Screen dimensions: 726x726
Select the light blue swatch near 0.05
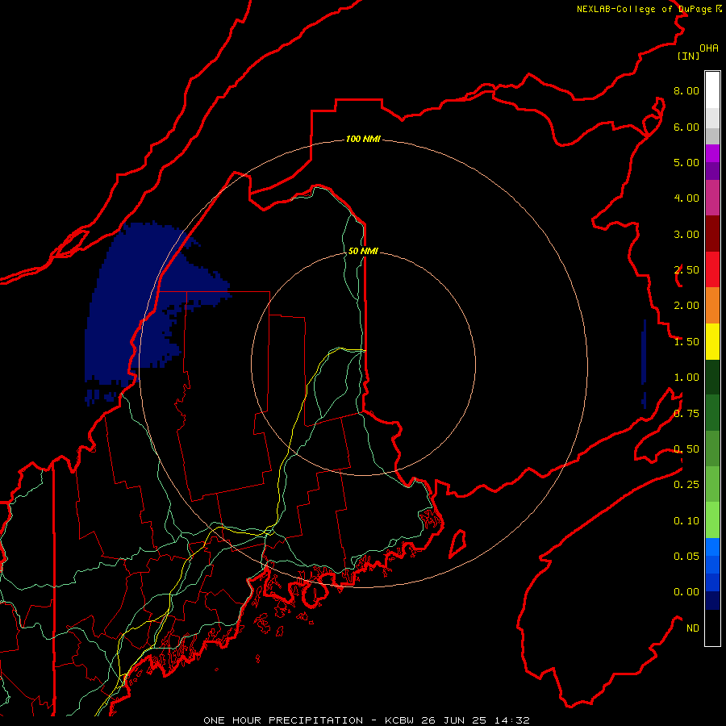pos(712,547)
